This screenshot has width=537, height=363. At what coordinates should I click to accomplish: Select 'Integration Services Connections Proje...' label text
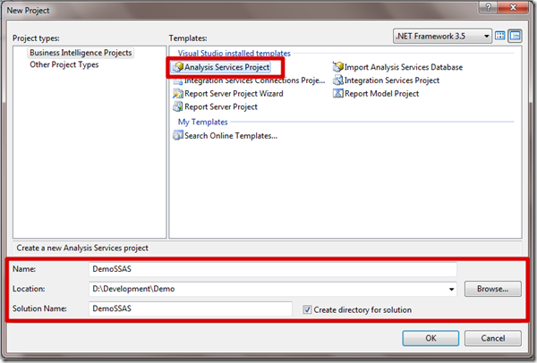point(254,81)
